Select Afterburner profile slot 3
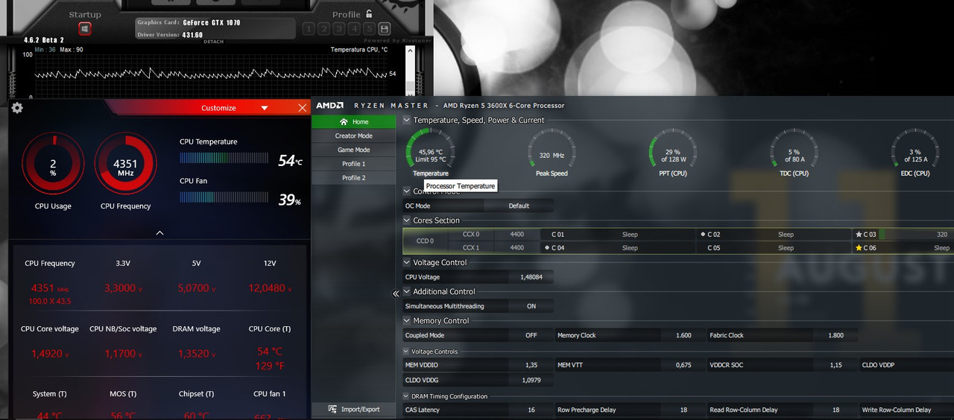The width and height of the screenshot is (954, 420). click(x=339, y=29)
